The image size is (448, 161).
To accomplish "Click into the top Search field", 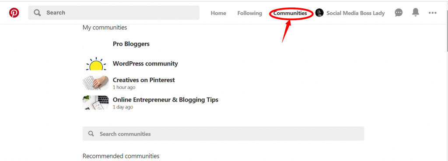I will pos(114,13).
